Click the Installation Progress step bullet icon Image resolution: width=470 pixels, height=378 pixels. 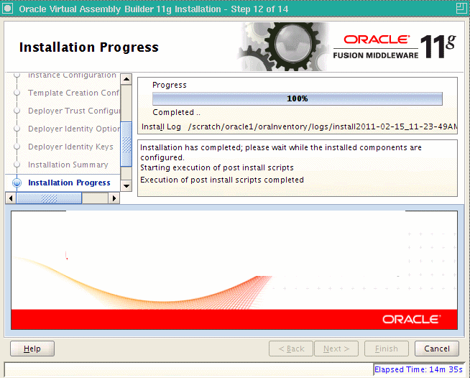17,183
